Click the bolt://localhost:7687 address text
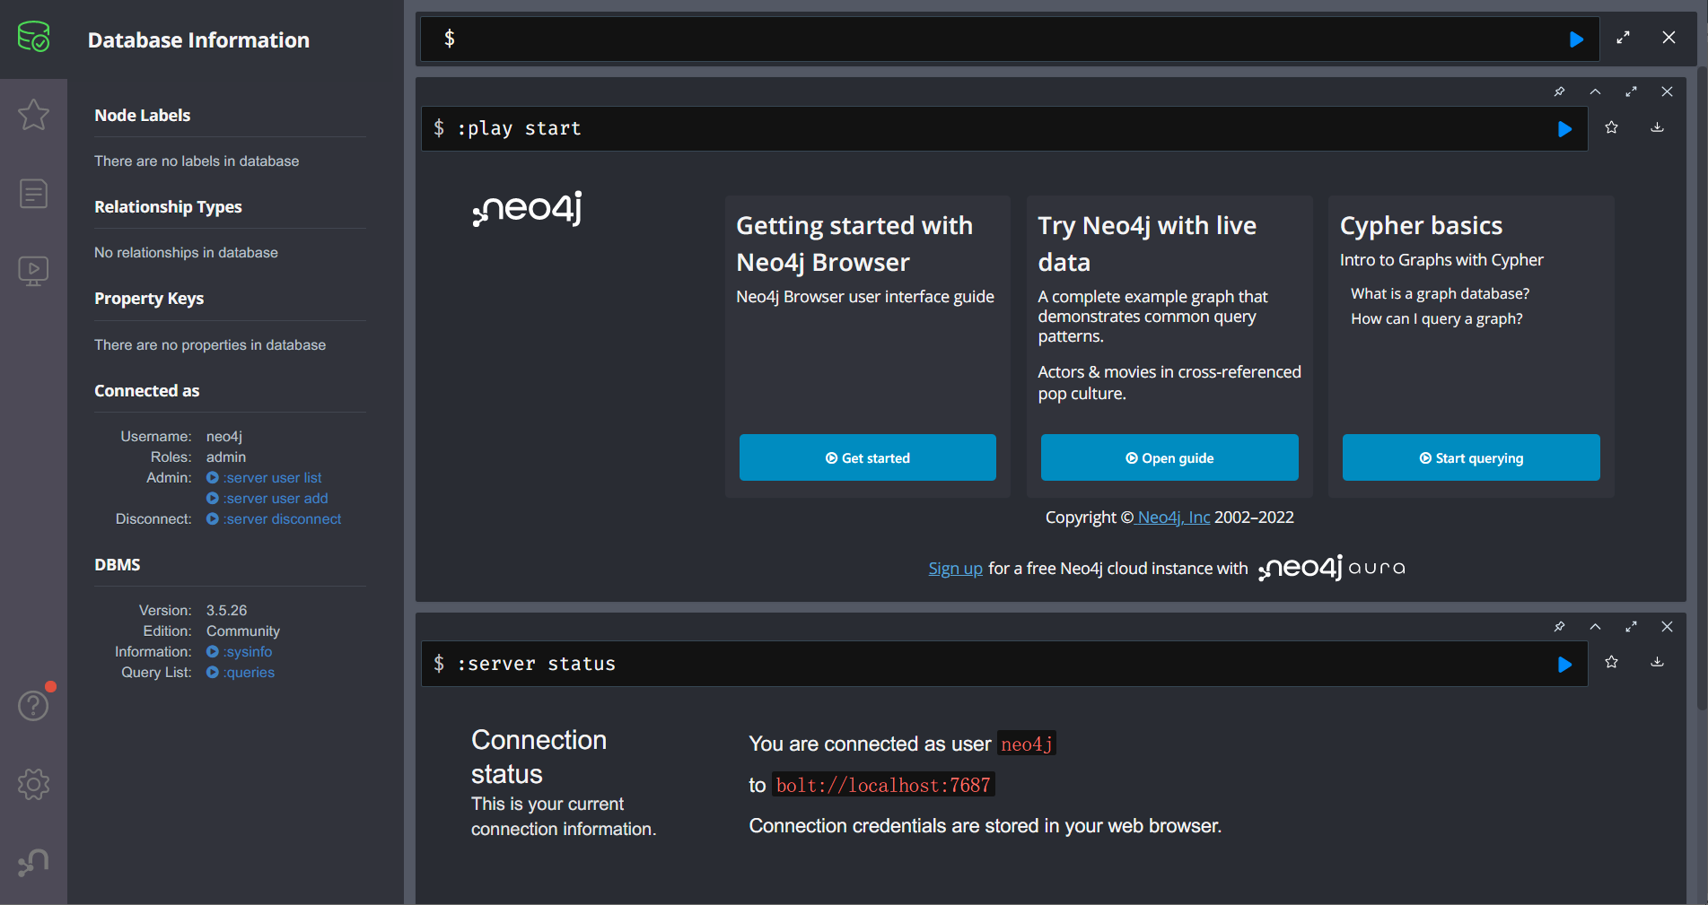This screenshot has width=1708, height=905. point(883,785)
